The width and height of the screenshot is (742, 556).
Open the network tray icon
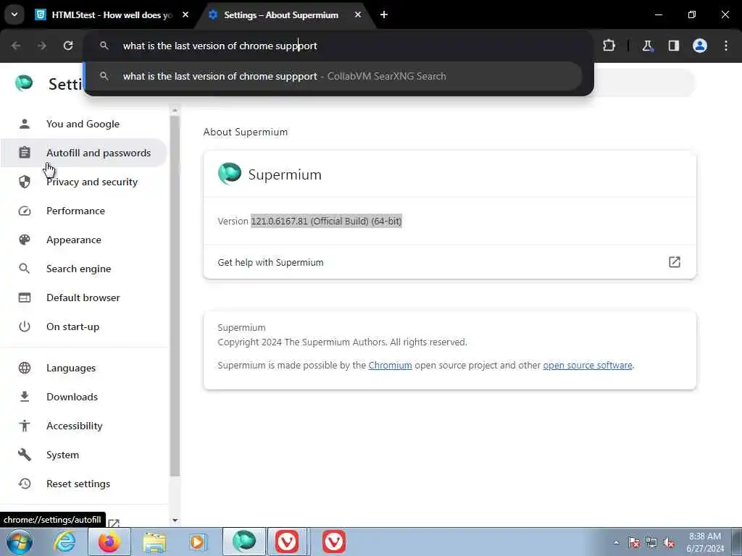[x=651, y=542]
